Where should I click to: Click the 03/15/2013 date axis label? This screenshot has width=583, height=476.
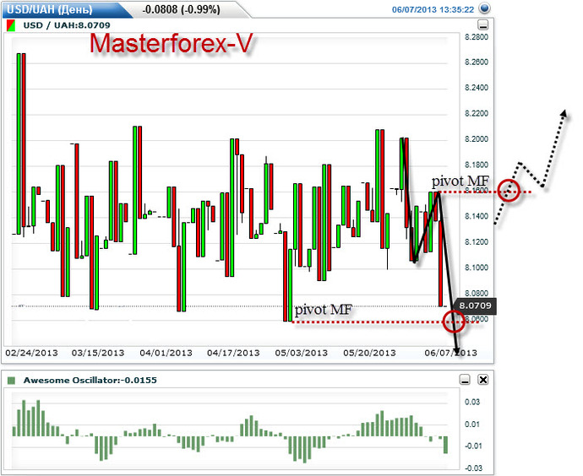pyautogui.click(x=98, y=353)
